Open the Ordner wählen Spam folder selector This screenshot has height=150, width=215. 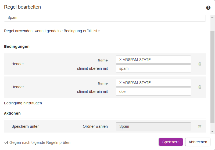tap(153, 126)
